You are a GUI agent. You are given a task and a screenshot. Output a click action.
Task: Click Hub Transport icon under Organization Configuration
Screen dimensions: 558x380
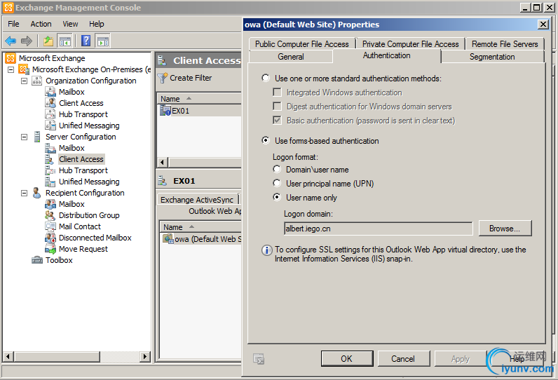[50, 114]
